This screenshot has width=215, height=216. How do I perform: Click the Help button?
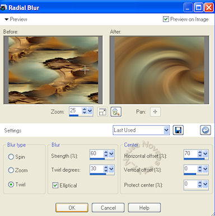tap(144, 208)
